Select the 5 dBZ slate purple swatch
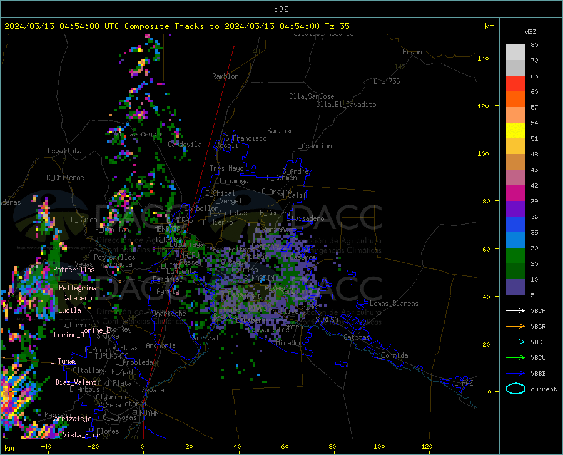563x455 pixels. click(515, 287)
